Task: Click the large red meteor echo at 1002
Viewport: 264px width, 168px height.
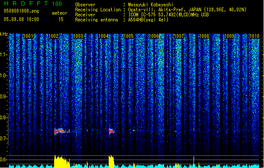Action: coord(61,131)
